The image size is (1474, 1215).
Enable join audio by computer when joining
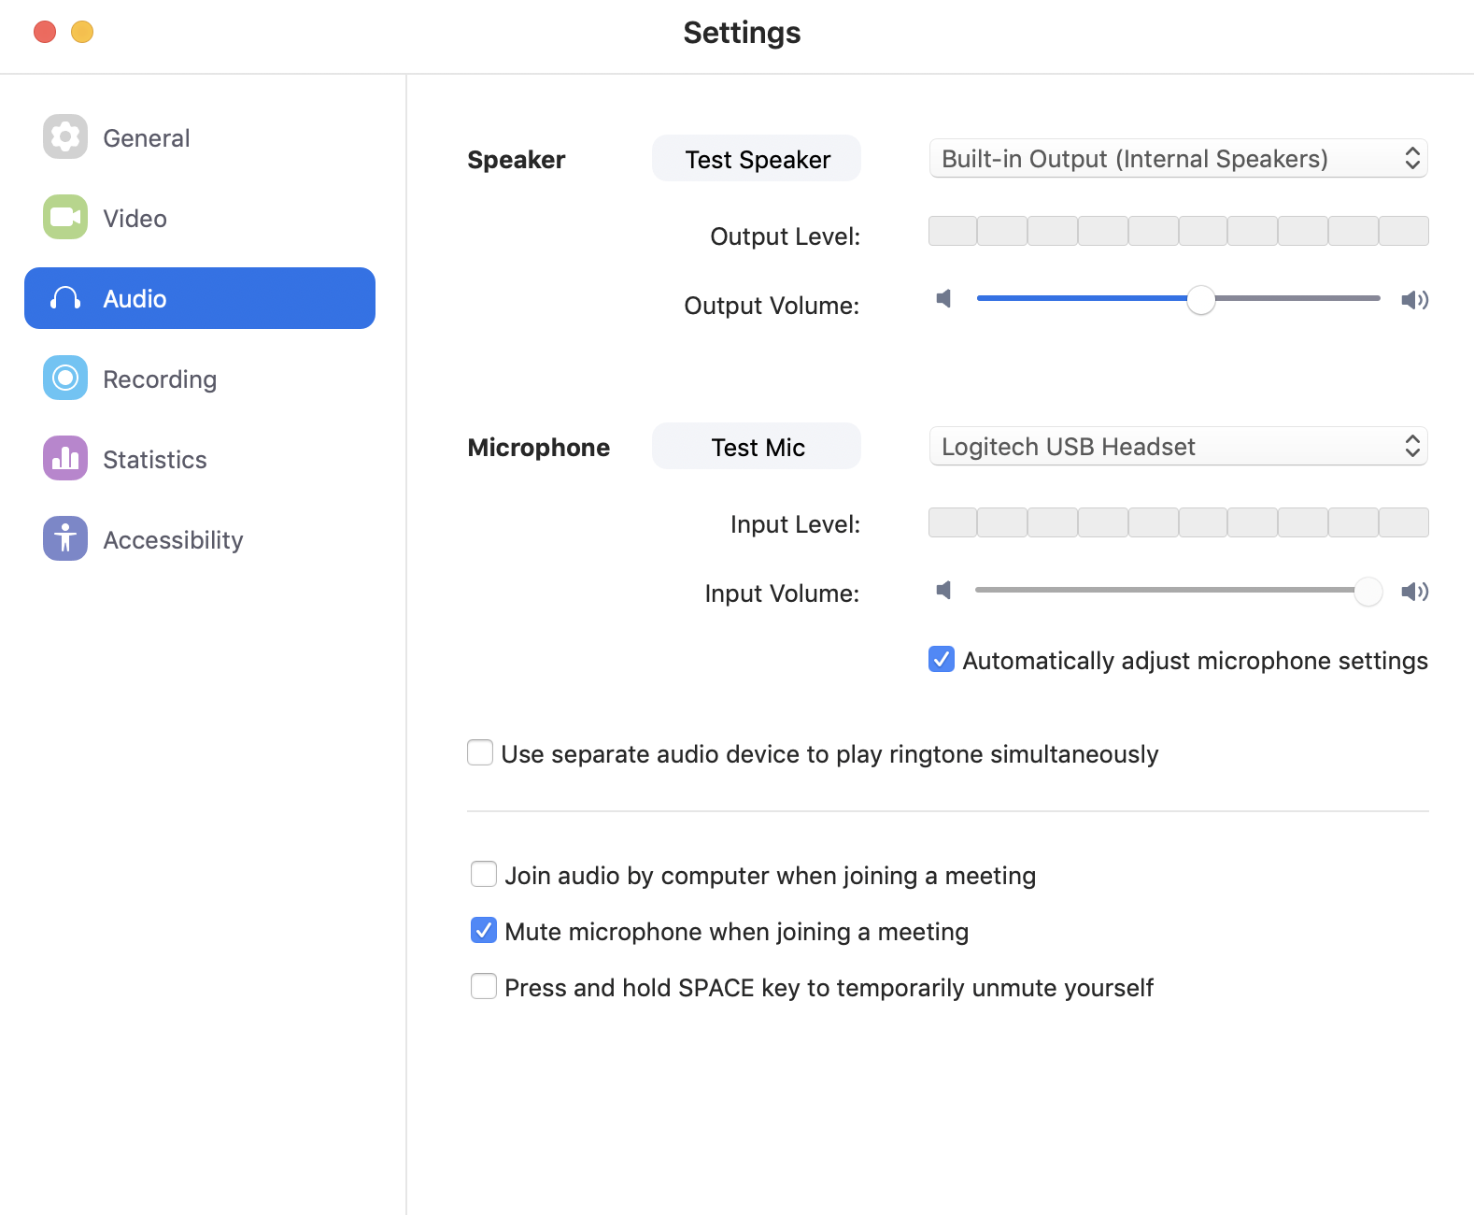[x=484, y=875]
